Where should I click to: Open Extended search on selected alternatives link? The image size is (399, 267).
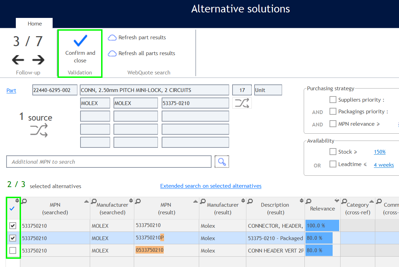pyautogui.click(x=211, y=186)
